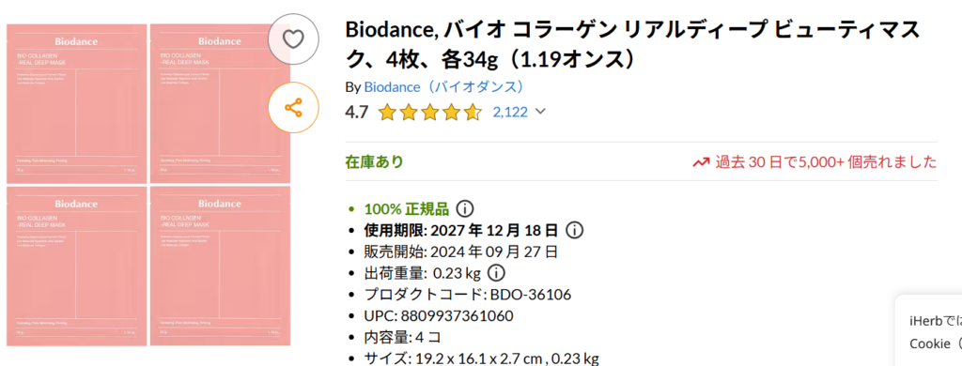
Task: Expand rating breakdown chevron beside 2,122
Action: coord(540,112)
